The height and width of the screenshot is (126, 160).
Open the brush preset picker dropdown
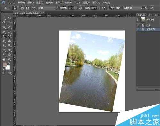click(x=18, y=8)
